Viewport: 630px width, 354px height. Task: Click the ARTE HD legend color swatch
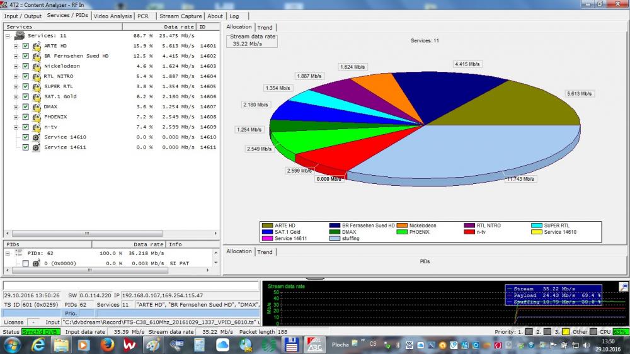[x=267, y=226]
